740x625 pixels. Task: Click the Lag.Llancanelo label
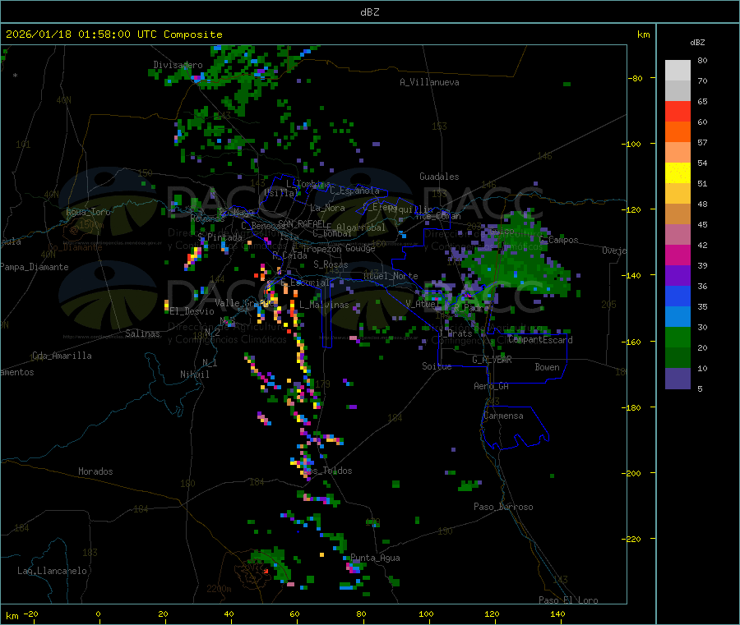[52, 571]
